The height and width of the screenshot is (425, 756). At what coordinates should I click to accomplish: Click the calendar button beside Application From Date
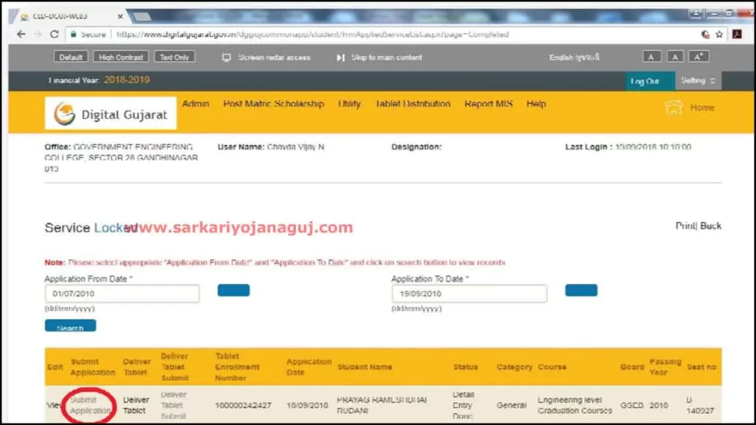click(x=233, y=290)
